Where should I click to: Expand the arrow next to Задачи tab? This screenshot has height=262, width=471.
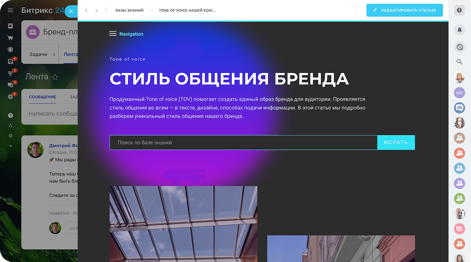(54, 54)
